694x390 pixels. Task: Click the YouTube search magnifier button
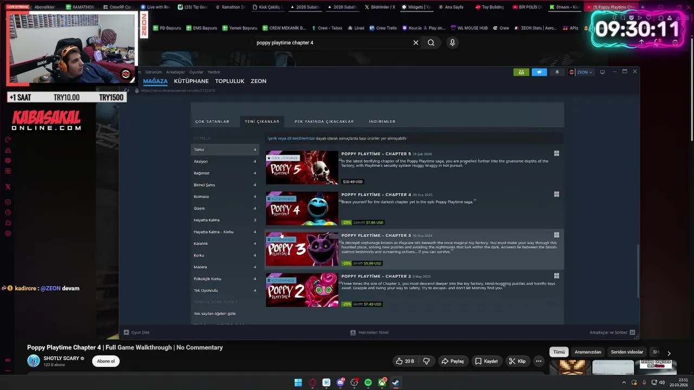point(431,43)
